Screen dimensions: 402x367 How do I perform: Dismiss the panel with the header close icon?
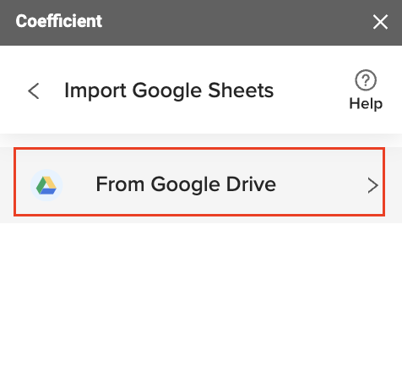pos(380,22)
